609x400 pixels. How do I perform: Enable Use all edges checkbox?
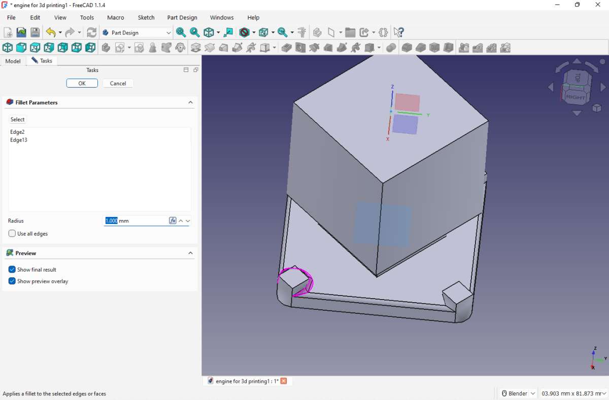point(12,234)
